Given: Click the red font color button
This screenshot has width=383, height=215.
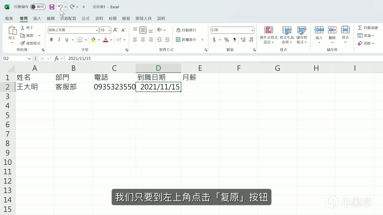Looking at the screenshot, I should tap(105, 40).
